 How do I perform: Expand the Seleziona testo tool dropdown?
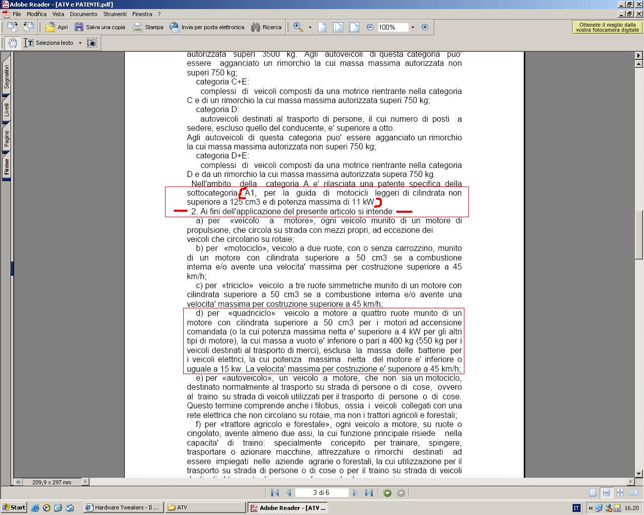(79, 43)
